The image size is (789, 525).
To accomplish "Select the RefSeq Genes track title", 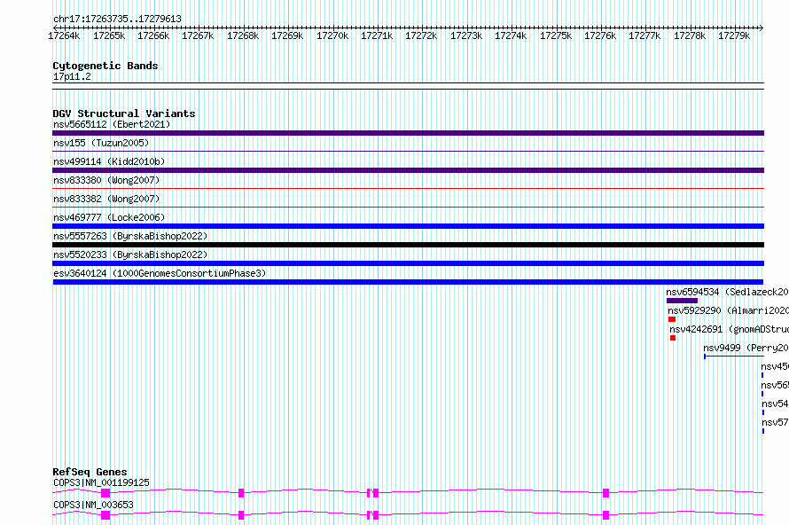I will 90,472.
